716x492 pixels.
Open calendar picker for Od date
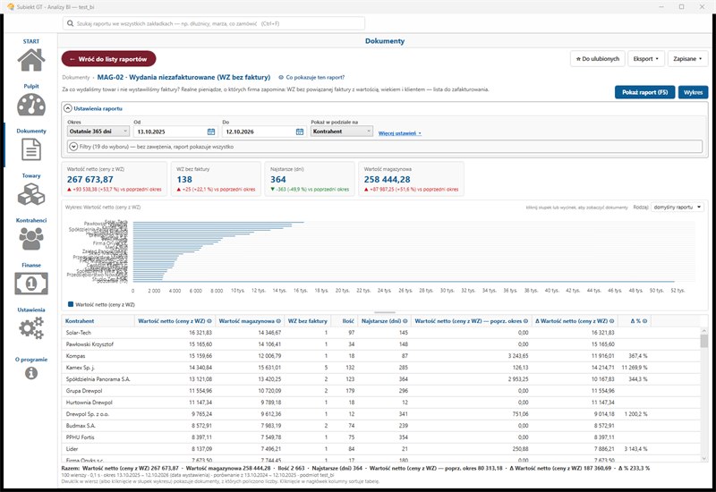211,131
